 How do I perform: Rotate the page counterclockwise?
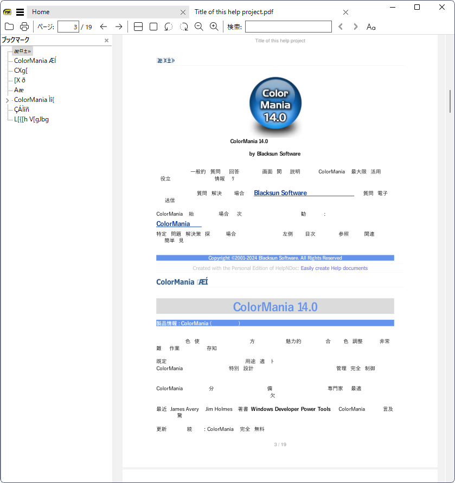168,27
